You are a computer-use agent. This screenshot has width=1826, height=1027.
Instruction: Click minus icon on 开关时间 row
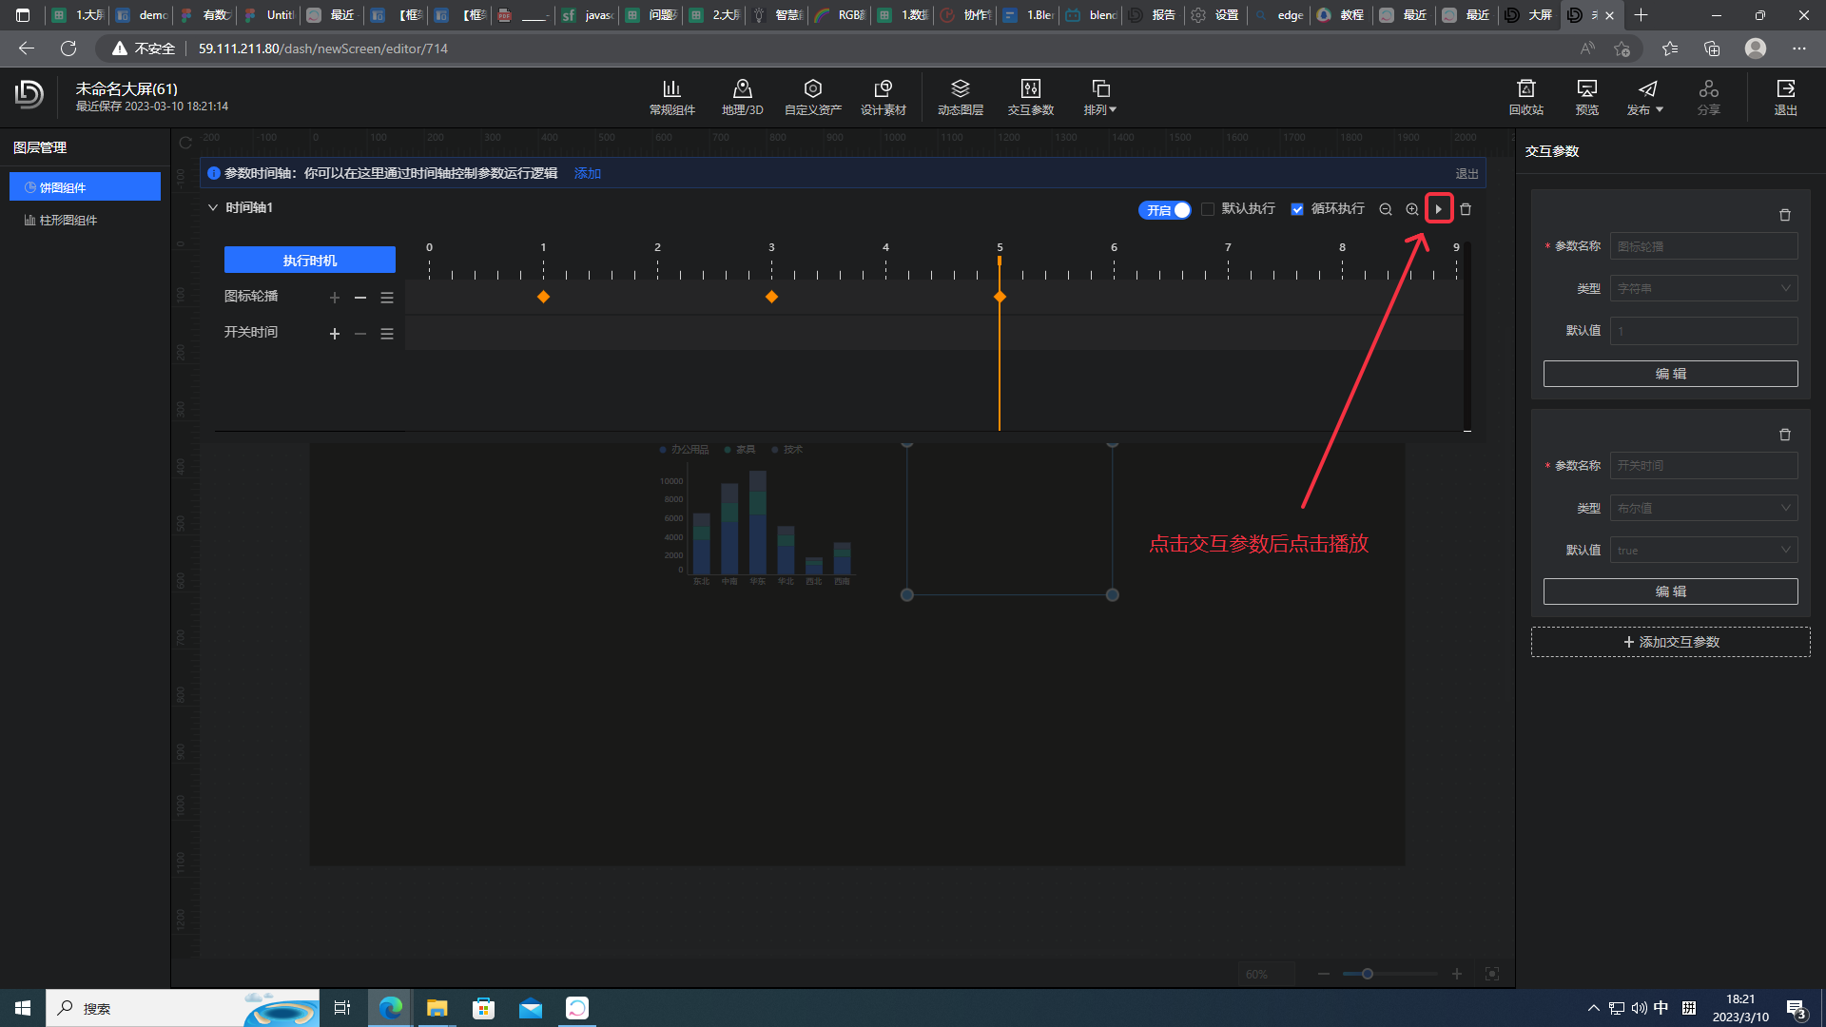tap(360, 334)
